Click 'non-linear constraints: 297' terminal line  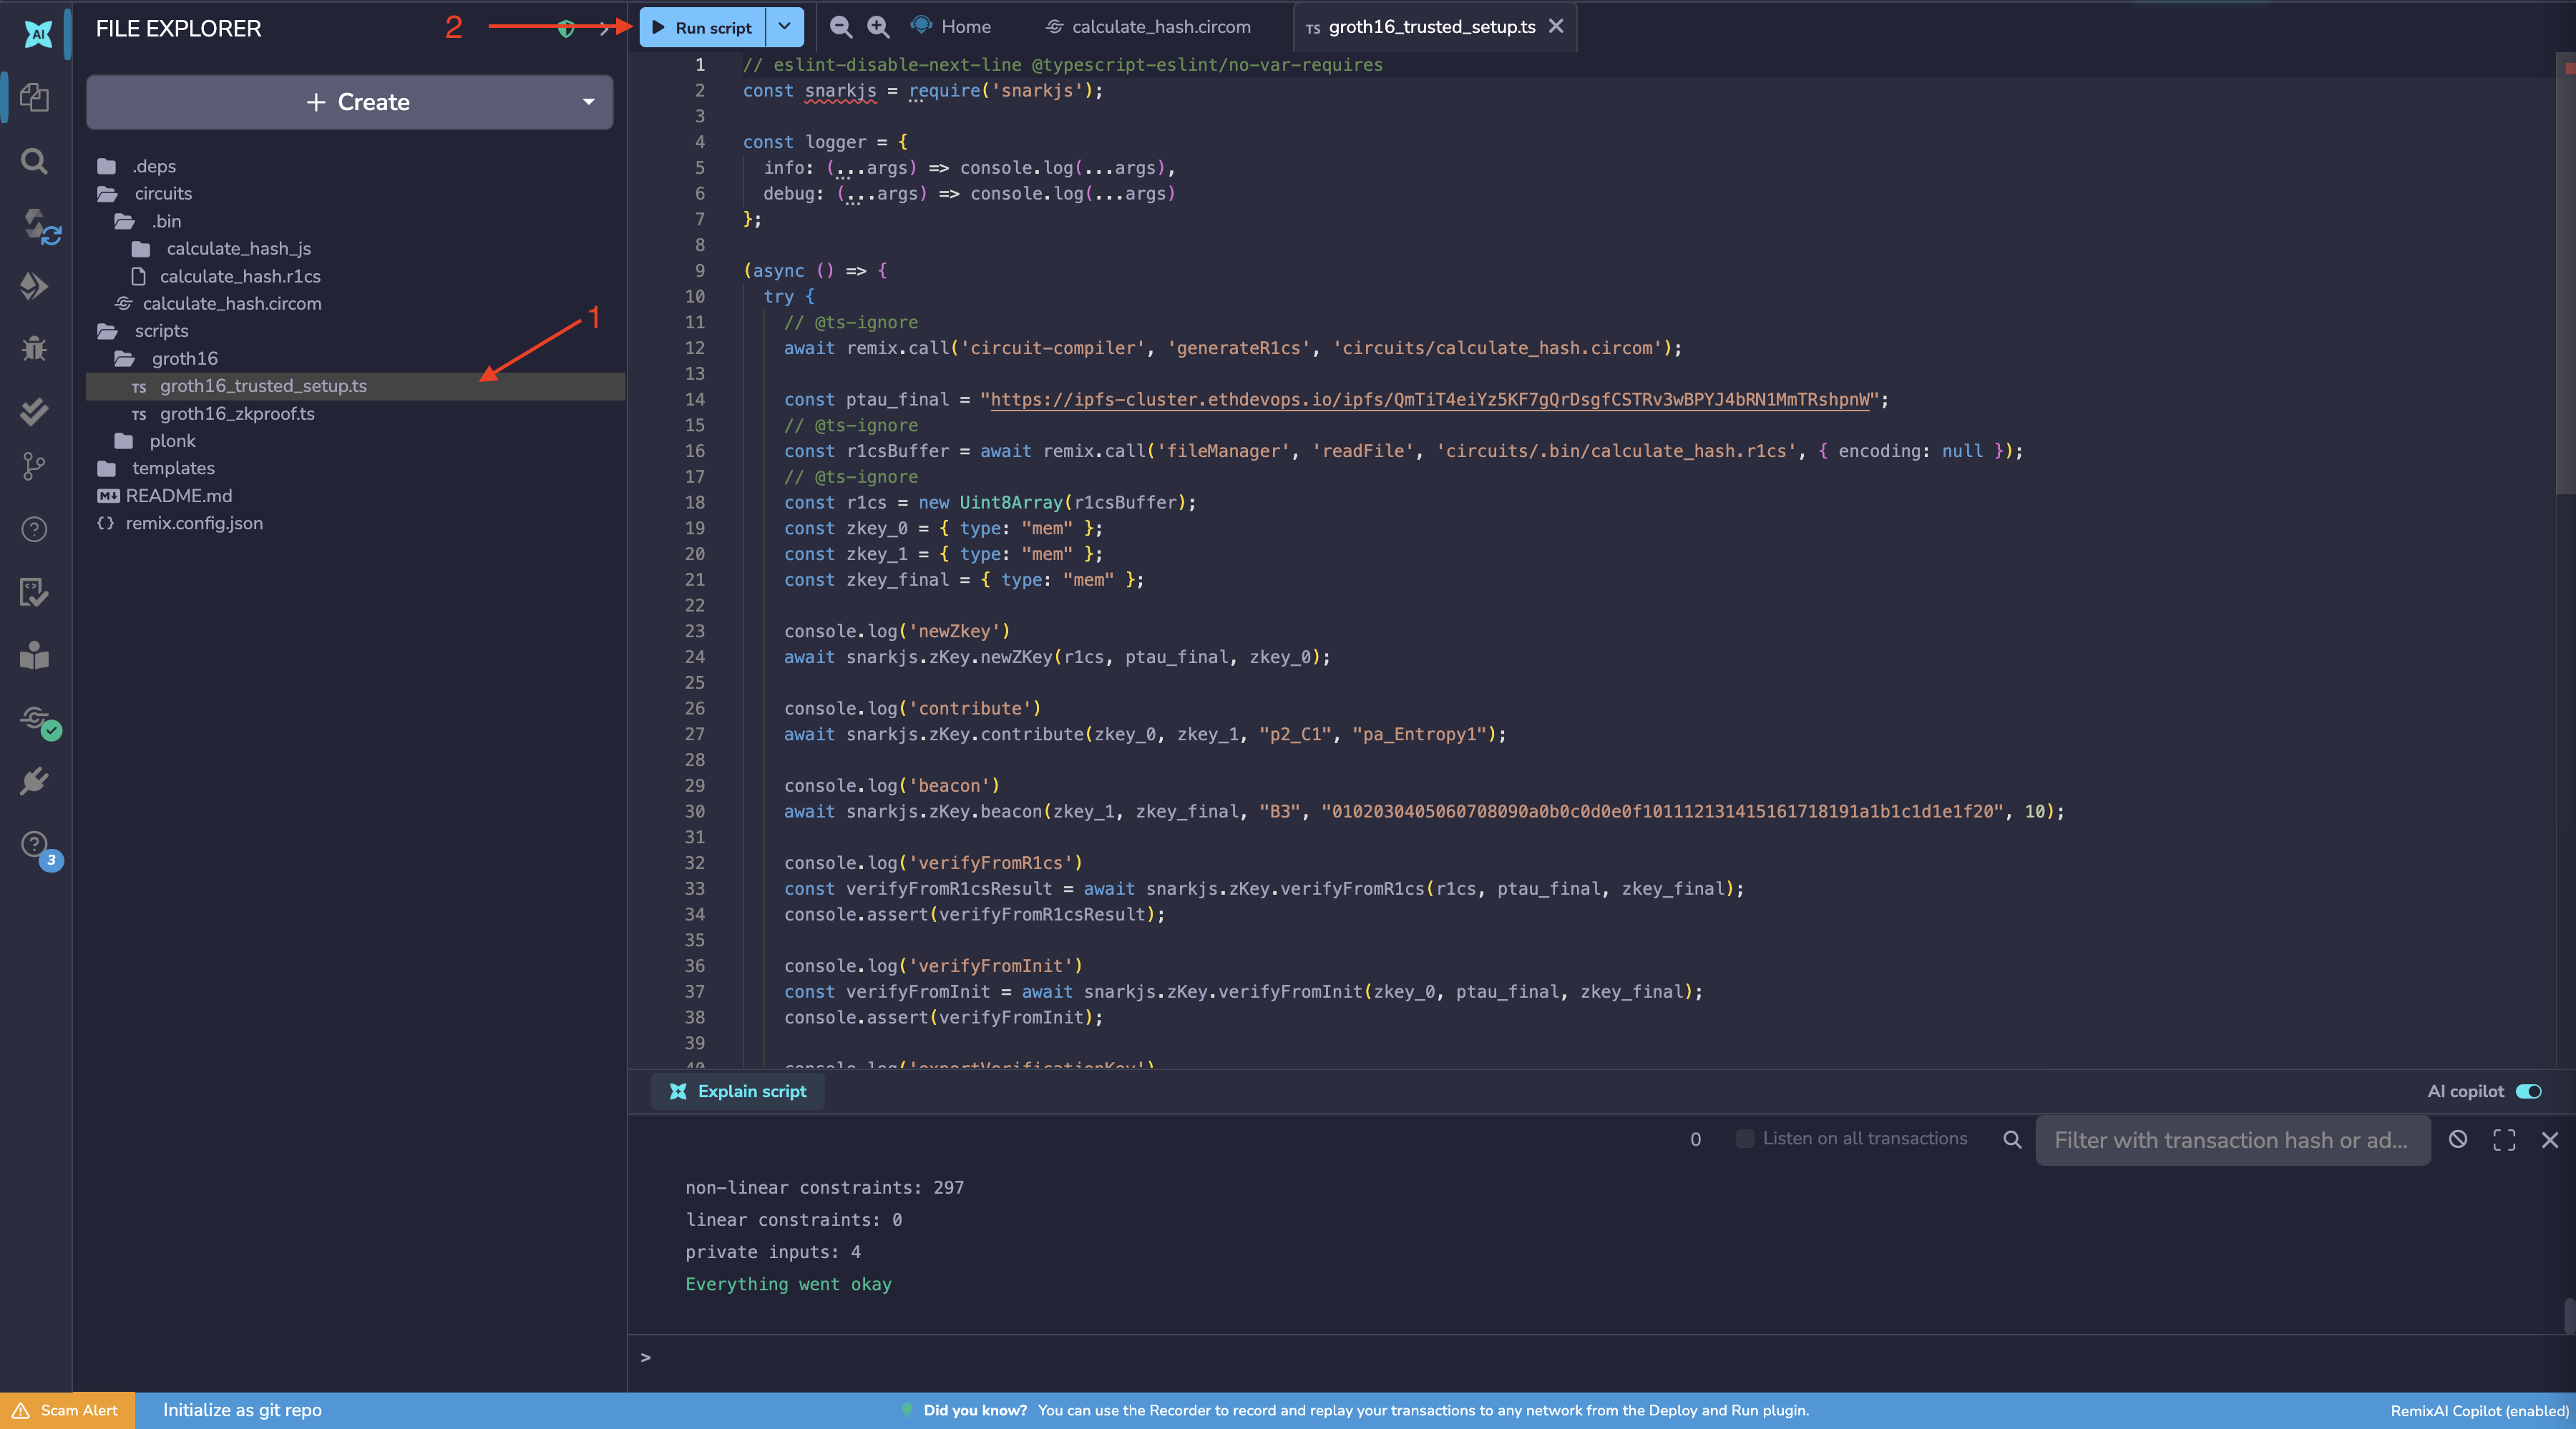[x=824, y=1187]
